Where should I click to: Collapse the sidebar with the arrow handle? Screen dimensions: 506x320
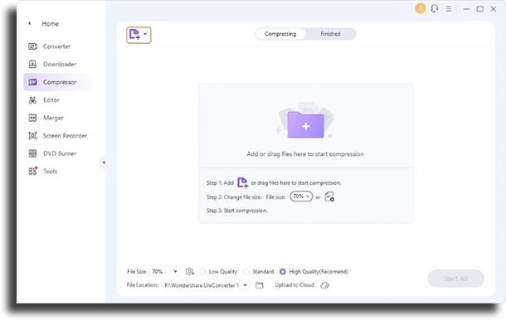[x=104, y=162]
